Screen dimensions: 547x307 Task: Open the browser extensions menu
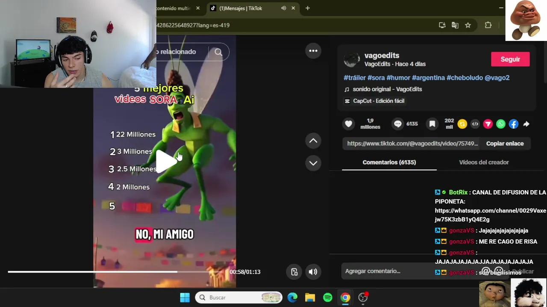[488, 25]
